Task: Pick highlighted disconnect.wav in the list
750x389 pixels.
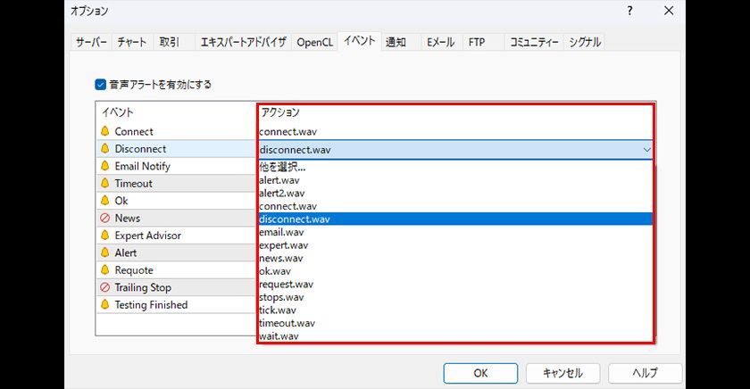Action: 455,219
